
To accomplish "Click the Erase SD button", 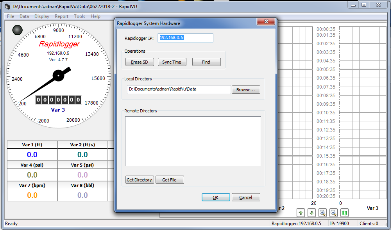I will coord(140,62).
